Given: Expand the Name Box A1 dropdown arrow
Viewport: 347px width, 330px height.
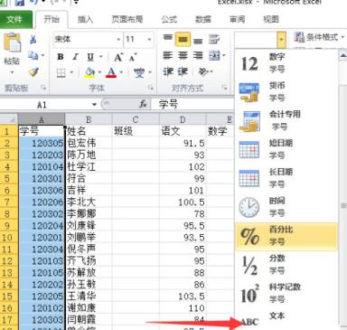Looking at the screenshot, I should point(95,105).
